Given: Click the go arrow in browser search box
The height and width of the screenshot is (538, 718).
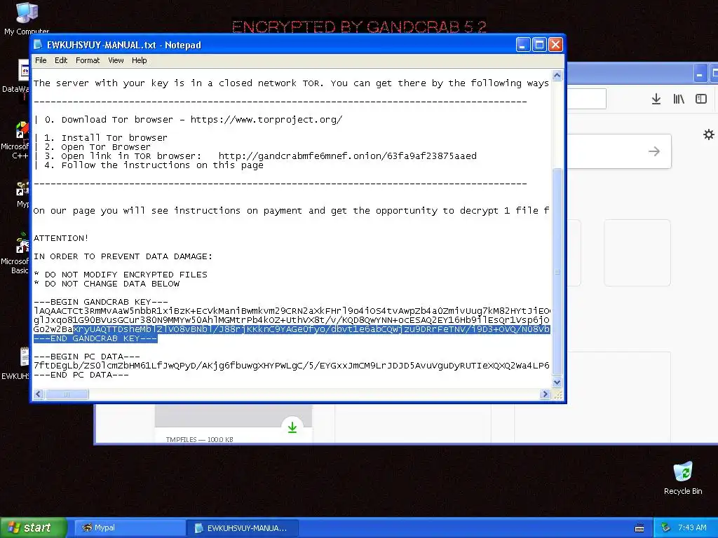Looking at the screenshot, I should pos(654,151).
